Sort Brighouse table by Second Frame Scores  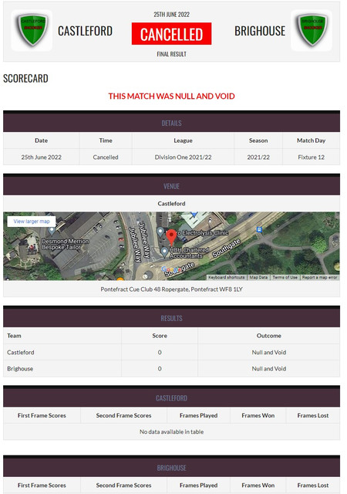pyautogui.click(x=123, y=486)
